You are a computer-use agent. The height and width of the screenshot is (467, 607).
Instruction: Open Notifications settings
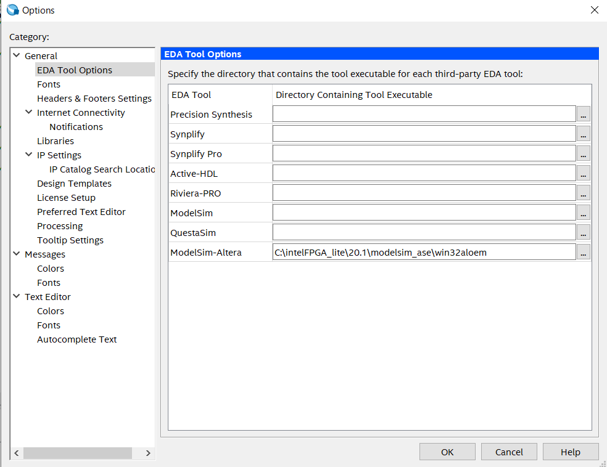[76, 127]
